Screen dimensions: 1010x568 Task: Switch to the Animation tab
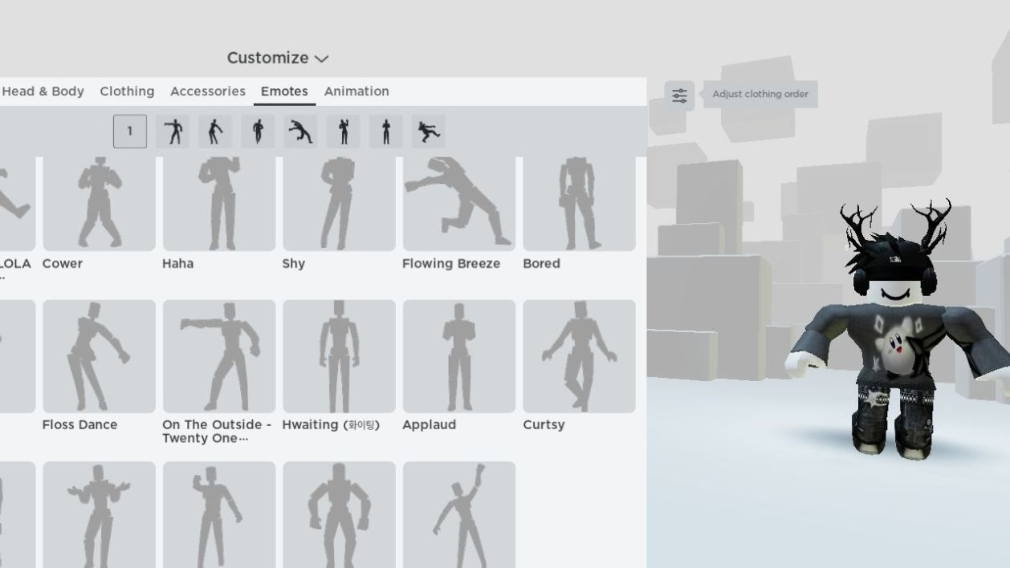356,91
